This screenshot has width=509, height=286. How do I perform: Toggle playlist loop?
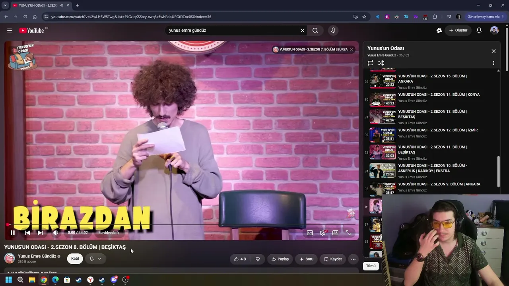pos(371,63)
